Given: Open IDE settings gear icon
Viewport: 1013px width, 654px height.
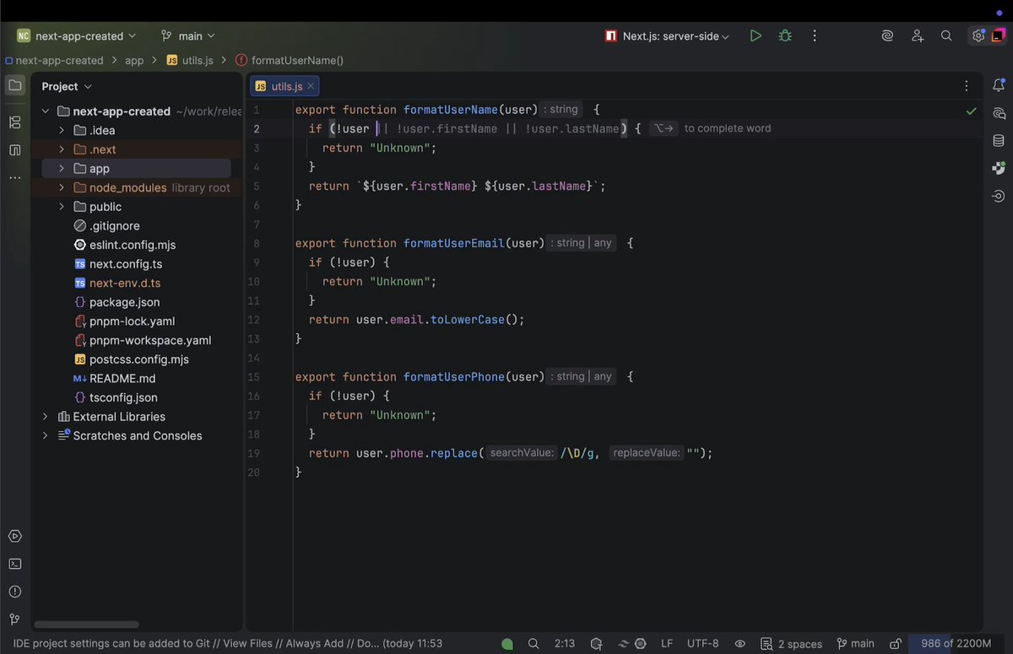Looking at the screenshot, I should [978, 36].
